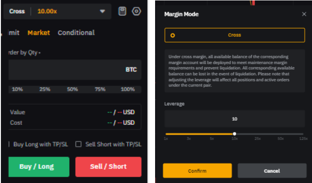Viewport: 312px width, 183px height.
Task: Cancel the margin mode dialog
Action: click(272, 171)
